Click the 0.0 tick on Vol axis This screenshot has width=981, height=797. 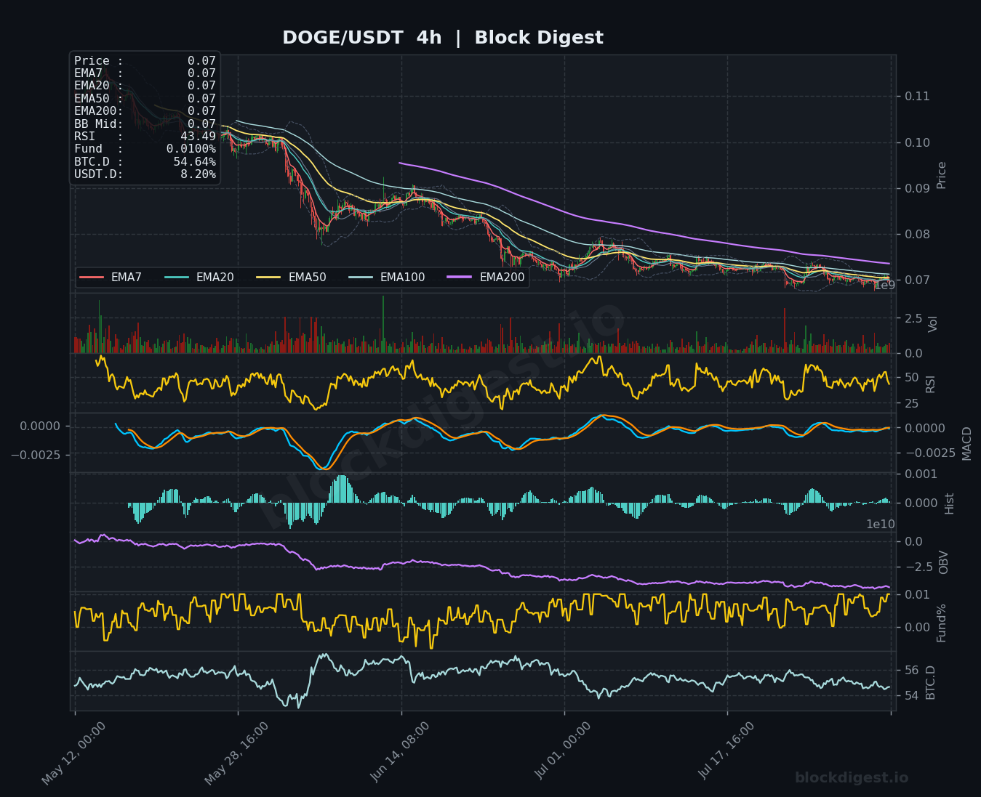913,353
